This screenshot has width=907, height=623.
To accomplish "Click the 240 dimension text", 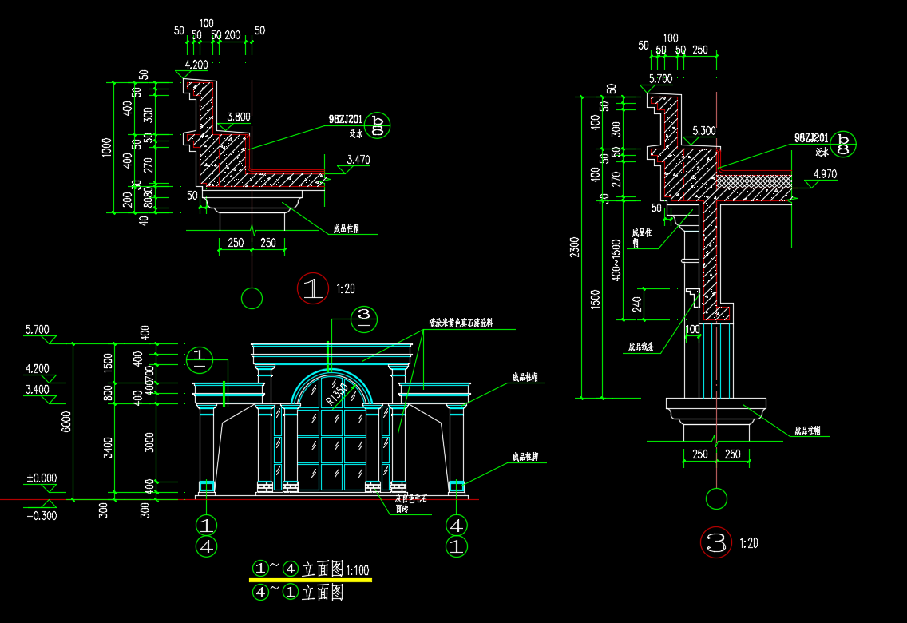I will click(x=637, y=304).
